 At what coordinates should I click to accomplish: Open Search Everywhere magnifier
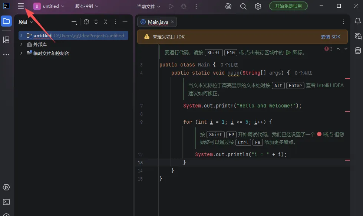(243, 6)
